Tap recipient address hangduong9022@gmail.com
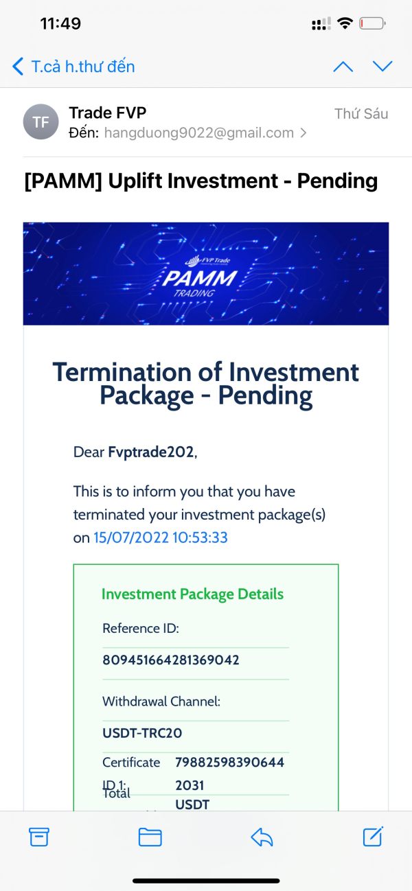The height and width of the screenshot is (891, 412). tap(198, 133)
